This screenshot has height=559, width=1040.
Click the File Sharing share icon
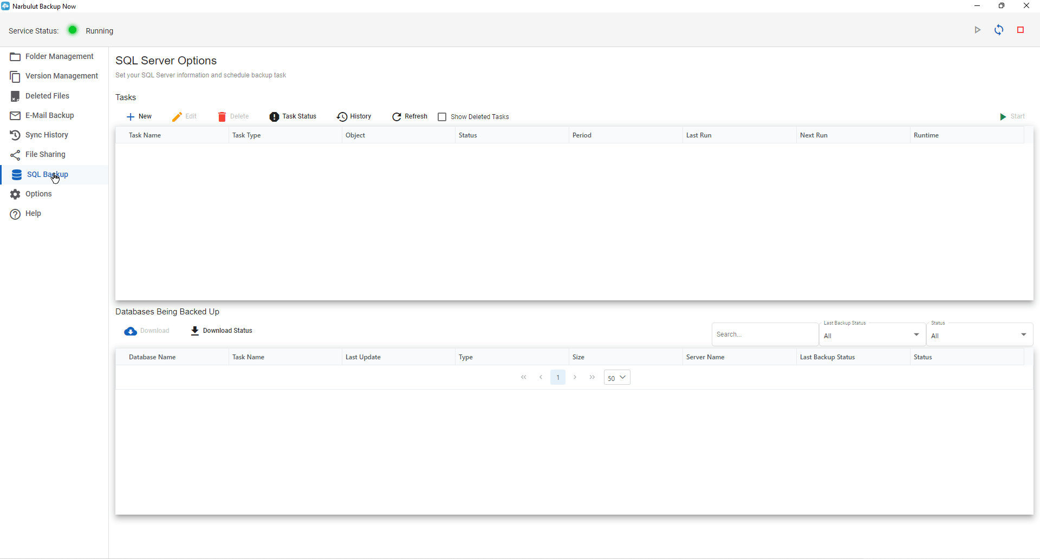click(x=15, y=155)
